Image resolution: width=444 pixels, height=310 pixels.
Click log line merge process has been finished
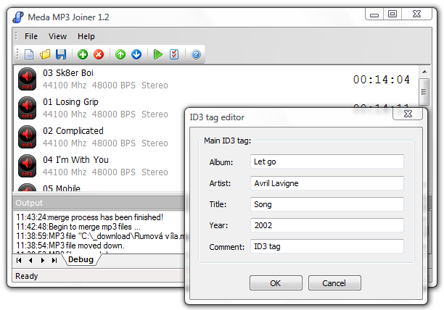[89, 217]
